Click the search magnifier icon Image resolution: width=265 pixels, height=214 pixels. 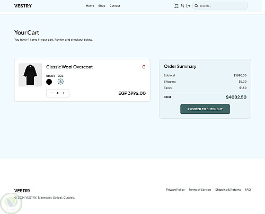196,6
